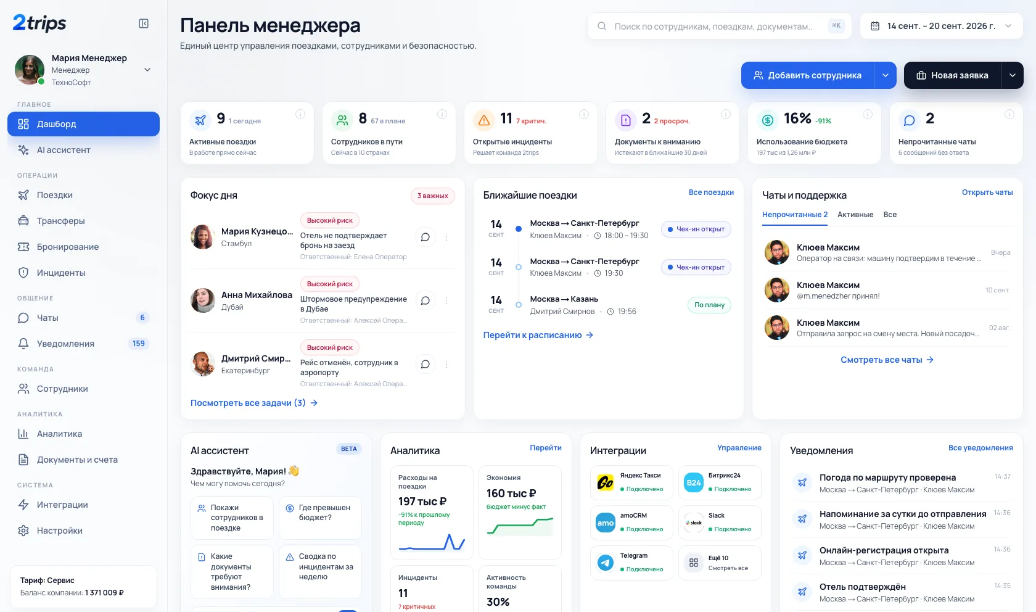This screenshot has height=612, width=1036.
Task: Open the date range picker
Action: pyautogui.click(x=942, y=26)
